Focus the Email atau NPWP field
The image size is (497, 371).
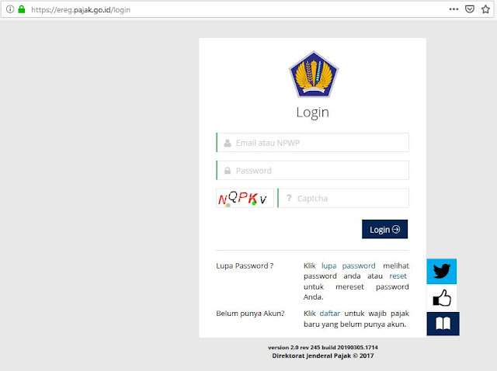[x=312, y=143]
